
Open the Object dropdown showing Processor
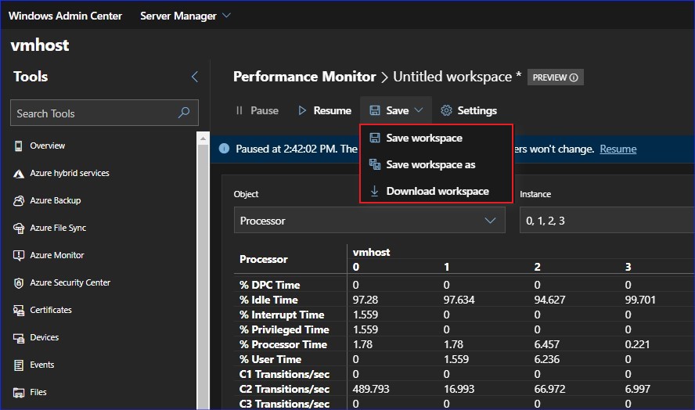pyautogui.click(x=369, y=221)
